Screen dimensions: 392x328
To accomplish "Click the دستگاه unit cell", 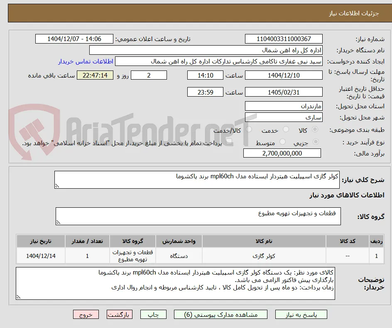I will click(179, 255).
